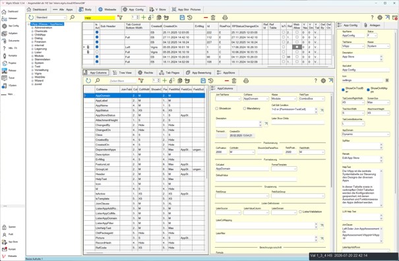399x261 pixels.
Task: Toggle Is Active in row created 25.11.2025
Action: [97, 32]
